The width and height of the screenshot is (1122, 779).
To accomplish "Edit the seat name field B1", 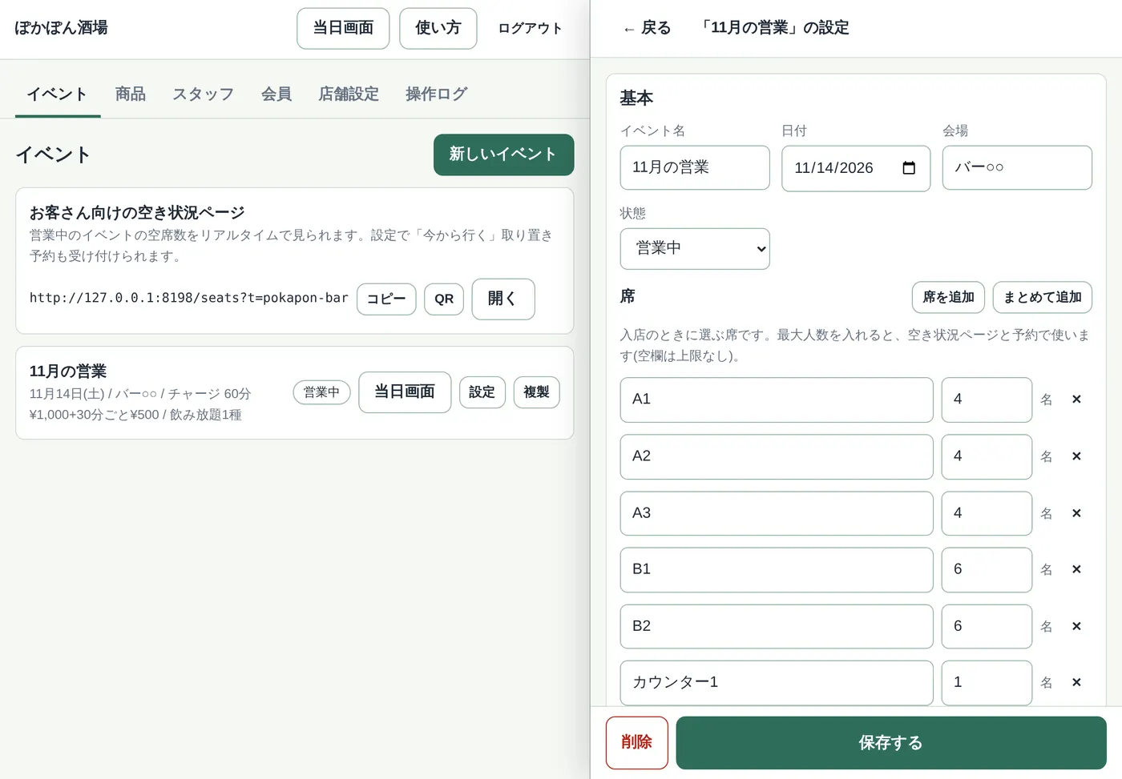I will click(x=777, y=569).
